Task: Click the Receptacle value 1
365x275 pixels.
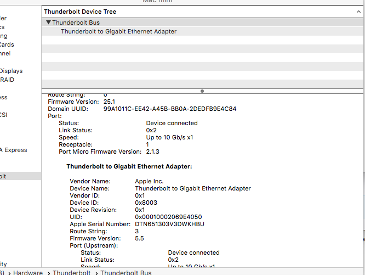Action: (x=147, y=144)
